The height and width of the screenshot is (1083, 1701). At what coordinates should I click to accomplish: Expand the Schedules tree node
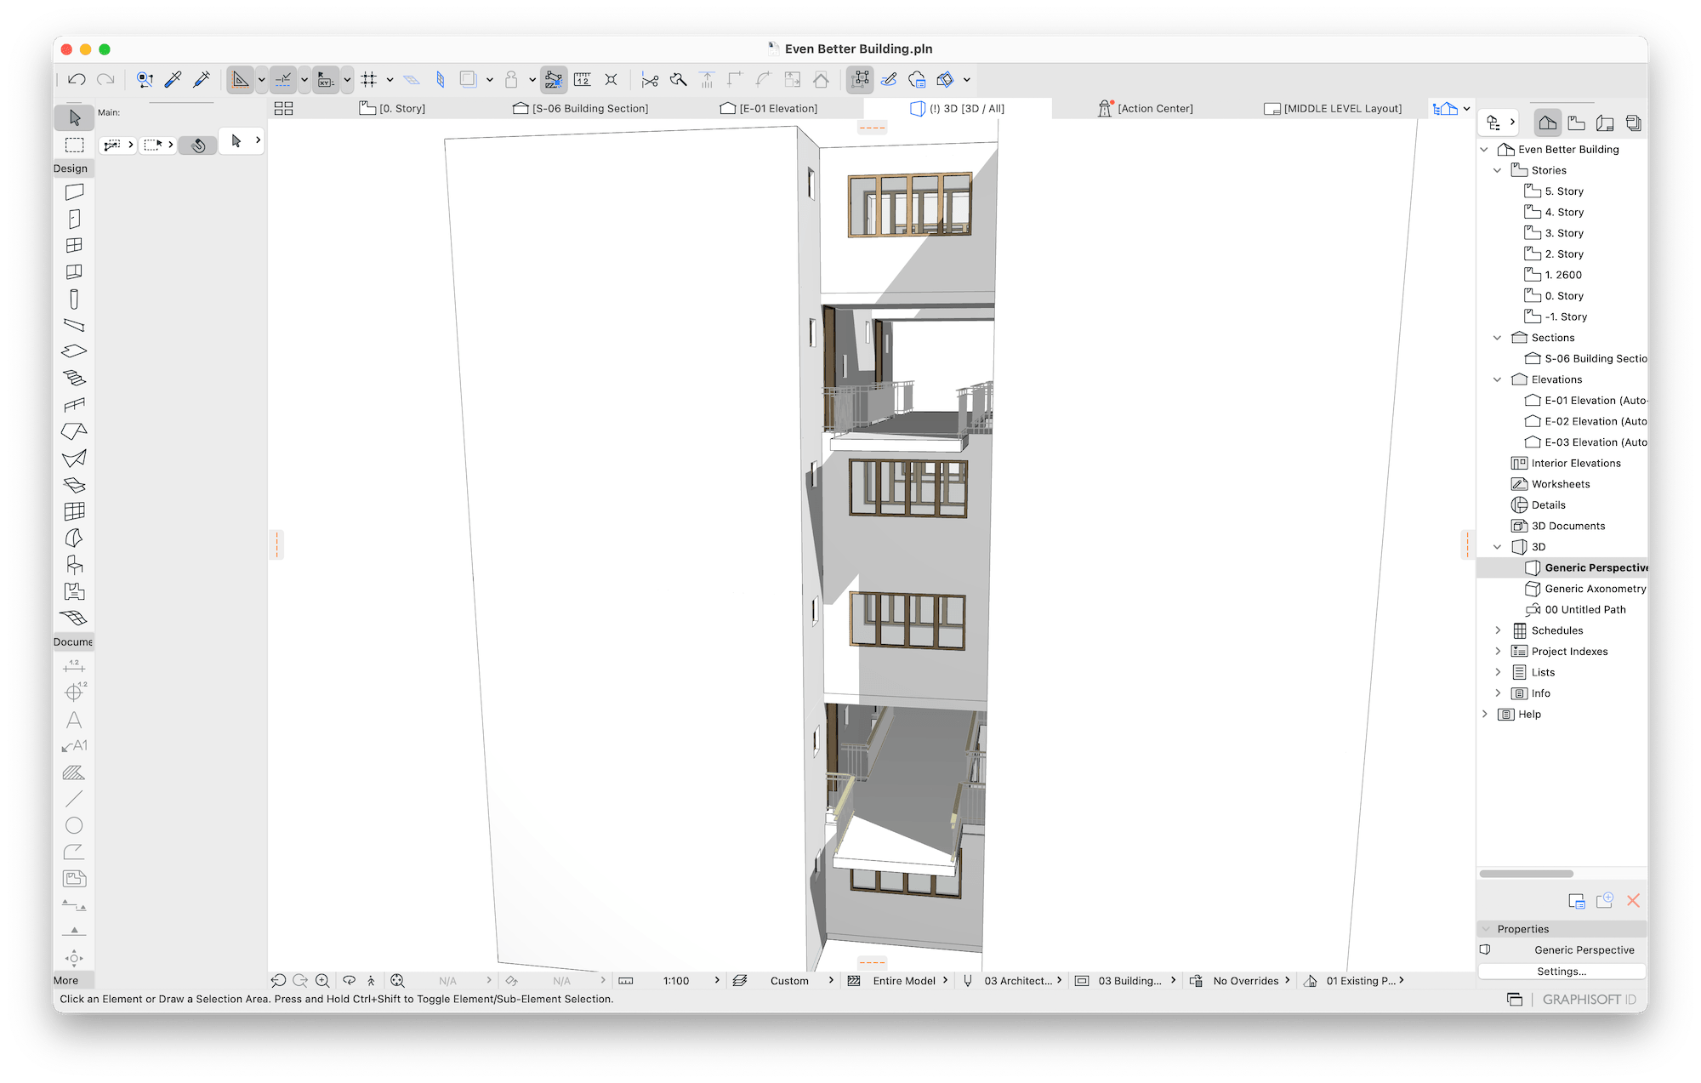coord(1498,630)
